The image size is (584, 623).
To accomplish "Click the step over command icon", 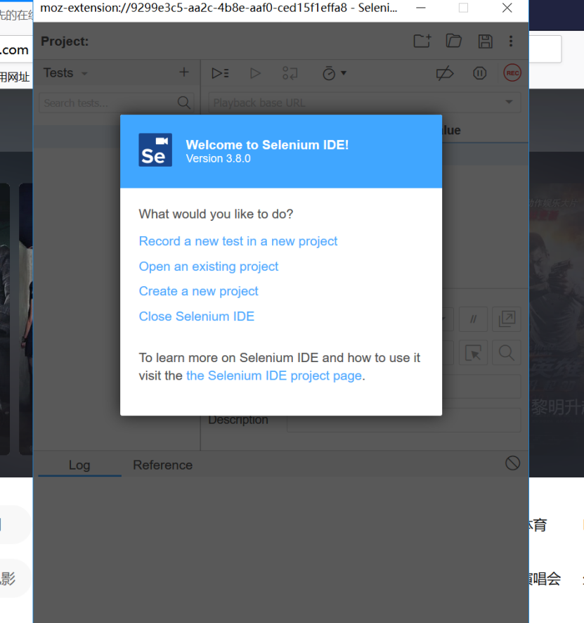I will [x=290, y=73].
